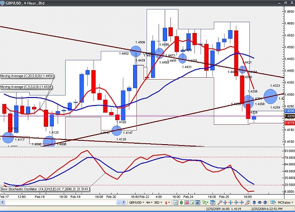Click the 1.4298 price label

[x=253, y=91]
